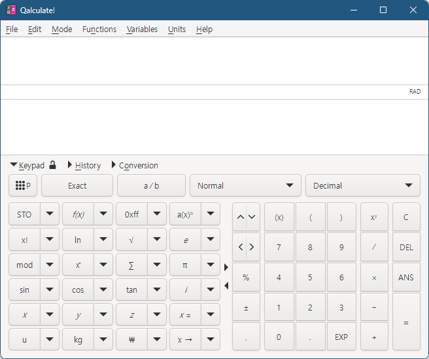Screen dimensions: 429x359
Task: Open the dropdown arrow next to tan
Action: click(157, 290)
